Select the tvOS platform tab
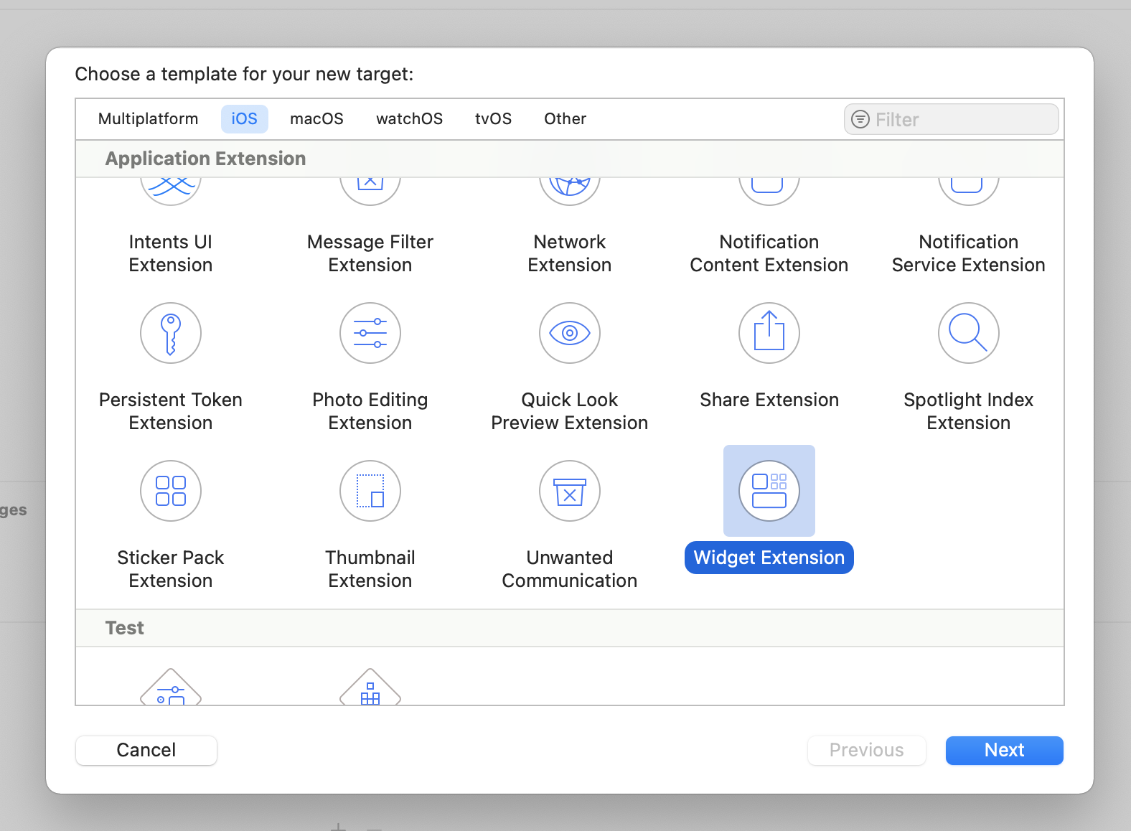This screenshot has width=1131, height=831. 494,119
